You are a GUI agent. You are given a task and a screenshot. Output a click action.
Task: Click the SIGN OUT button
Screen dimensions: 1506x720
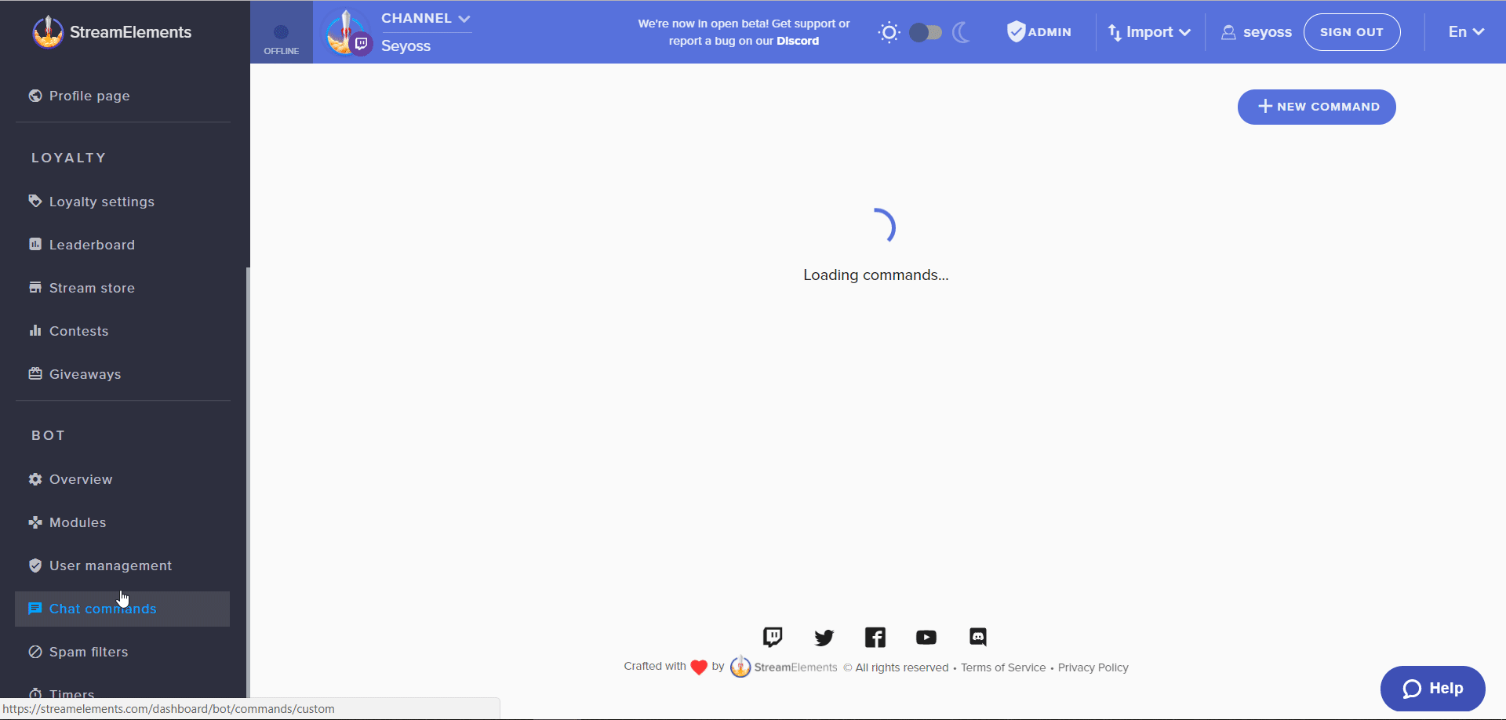(1351, 32)
